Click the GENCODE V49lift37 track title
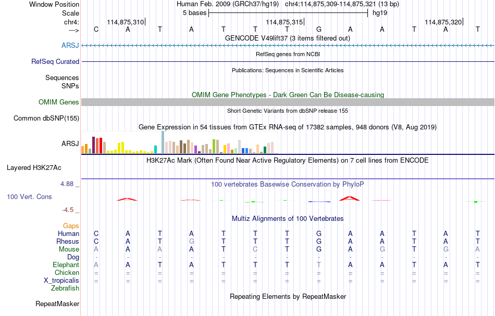This screenshot has width=495, height=316. click(x=287, y=38)
